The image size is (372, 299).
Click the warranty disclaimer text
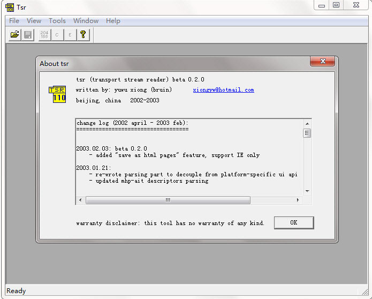[x=170, y=223]
